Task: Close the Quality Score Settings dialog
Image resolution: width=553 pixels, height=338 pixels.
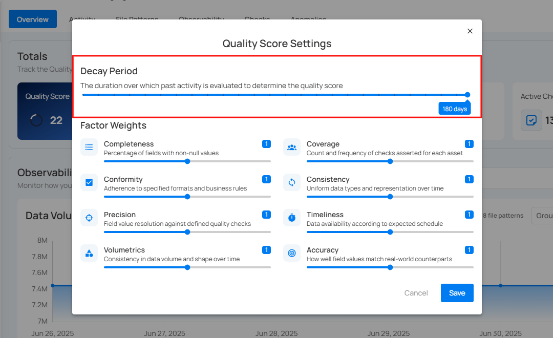Action: [470, 31]
